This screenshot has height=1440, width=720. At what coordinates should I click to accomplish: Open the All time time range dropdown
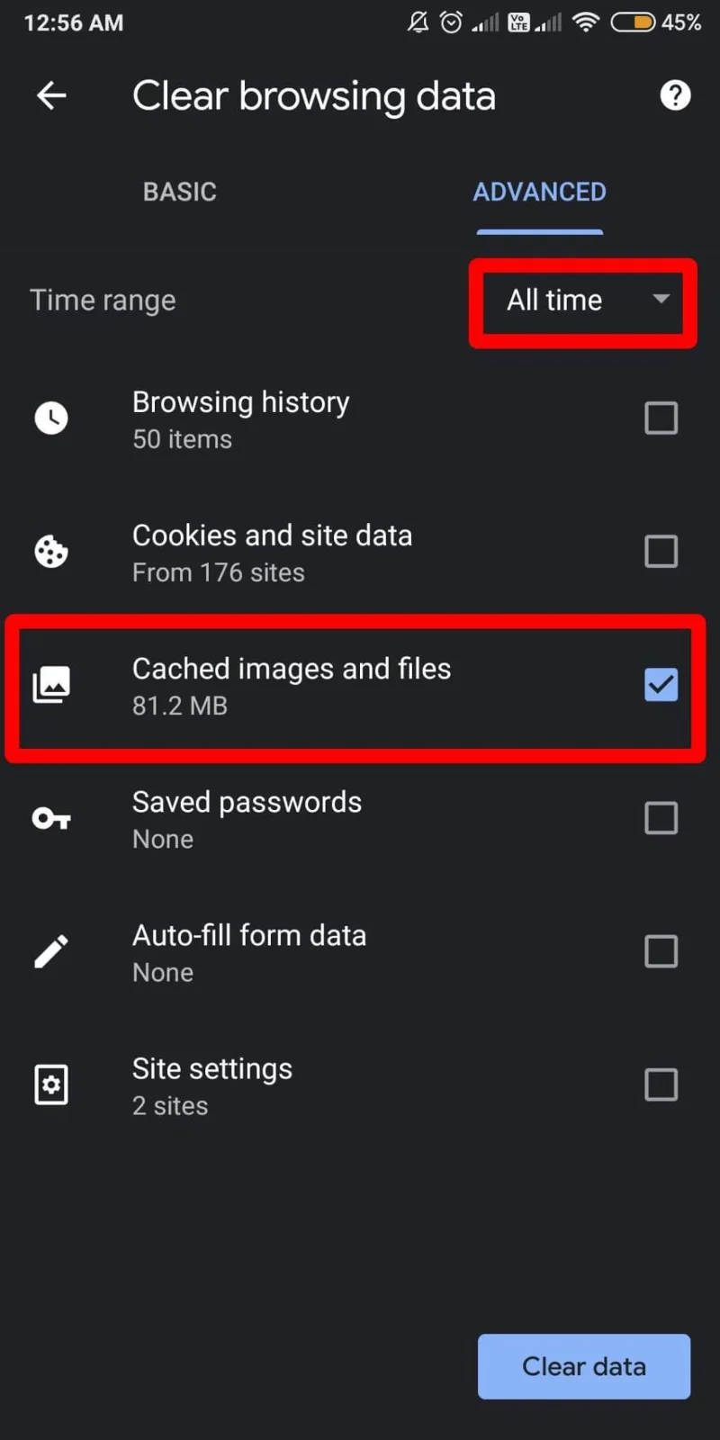(x=581, y=301)
